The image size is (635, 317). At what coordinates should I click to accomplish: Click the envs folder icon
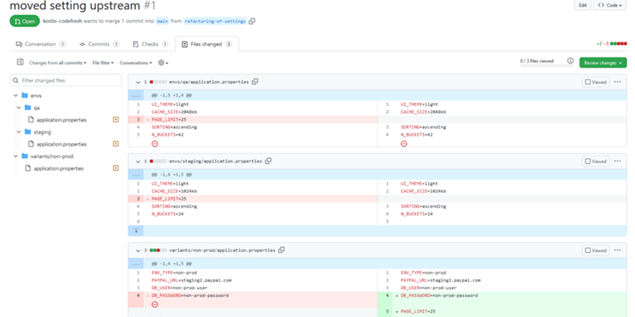point(24,95)
